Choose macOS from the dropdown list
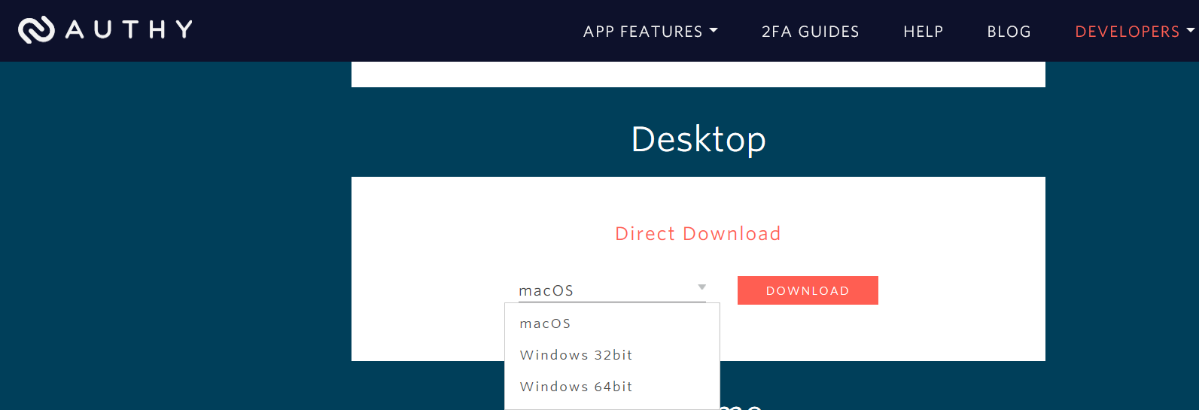 (x=612, y=323)
